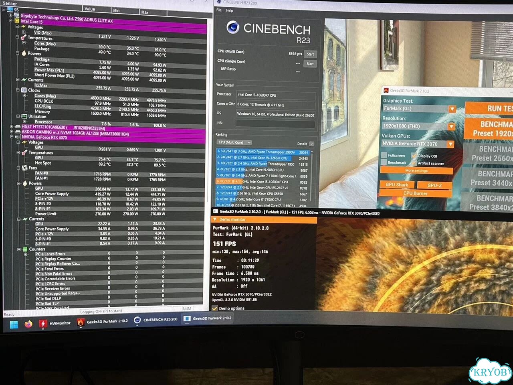The height and width of the screenshot is (385, 513).
Task: Click the Cinebench logo icon
Action: click(233, 27)
